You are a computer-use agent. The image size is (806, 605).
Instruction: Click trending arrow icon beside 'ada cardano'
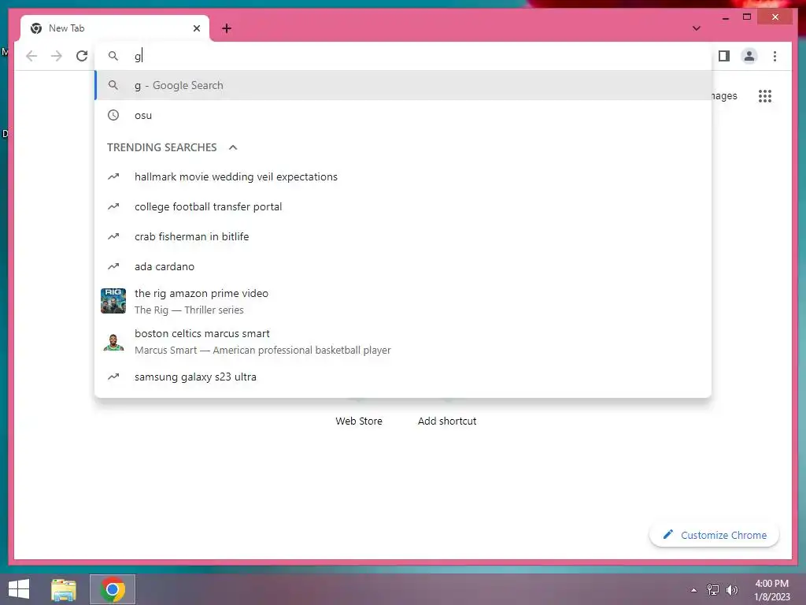coord(113,266)
